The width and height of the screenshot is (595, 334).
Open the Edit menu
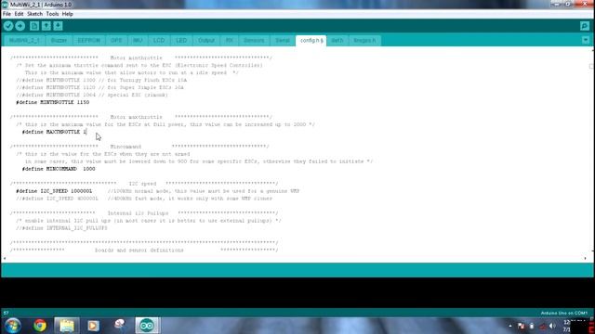pos(19,14)
